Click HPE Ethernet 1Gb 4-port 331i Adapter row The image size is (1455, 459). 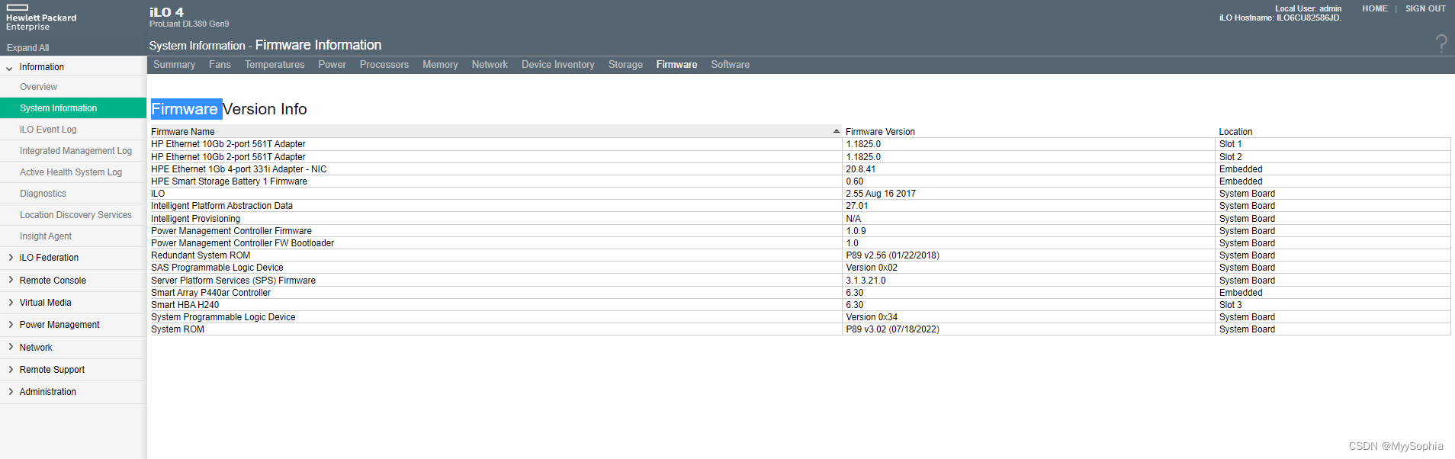(800, 169)
